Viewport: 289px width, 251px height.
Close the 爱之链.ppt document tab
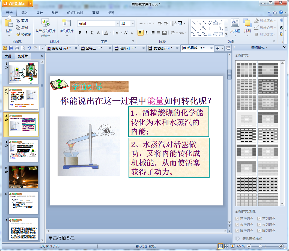click(x=177, y=48)
